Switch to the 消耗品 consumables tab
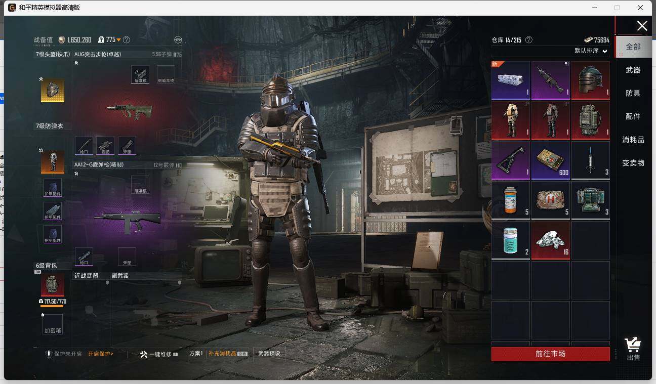This screenshot has width=656, height=384. pos(633,140)
